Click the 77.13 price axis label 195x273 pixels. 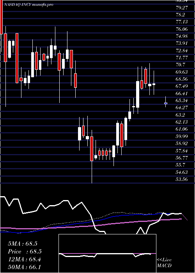point(182,22)
